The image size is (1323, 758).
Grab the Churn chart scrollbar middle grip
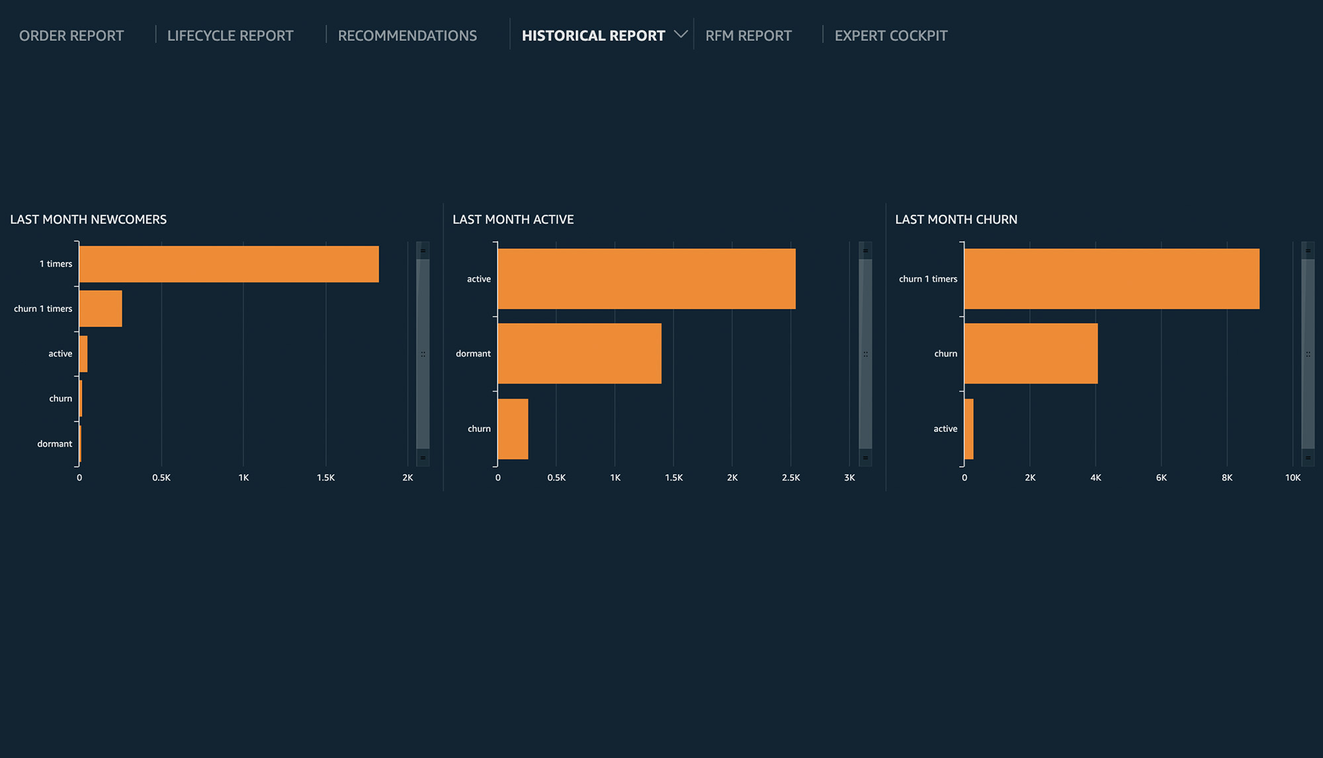point(1308,355)
